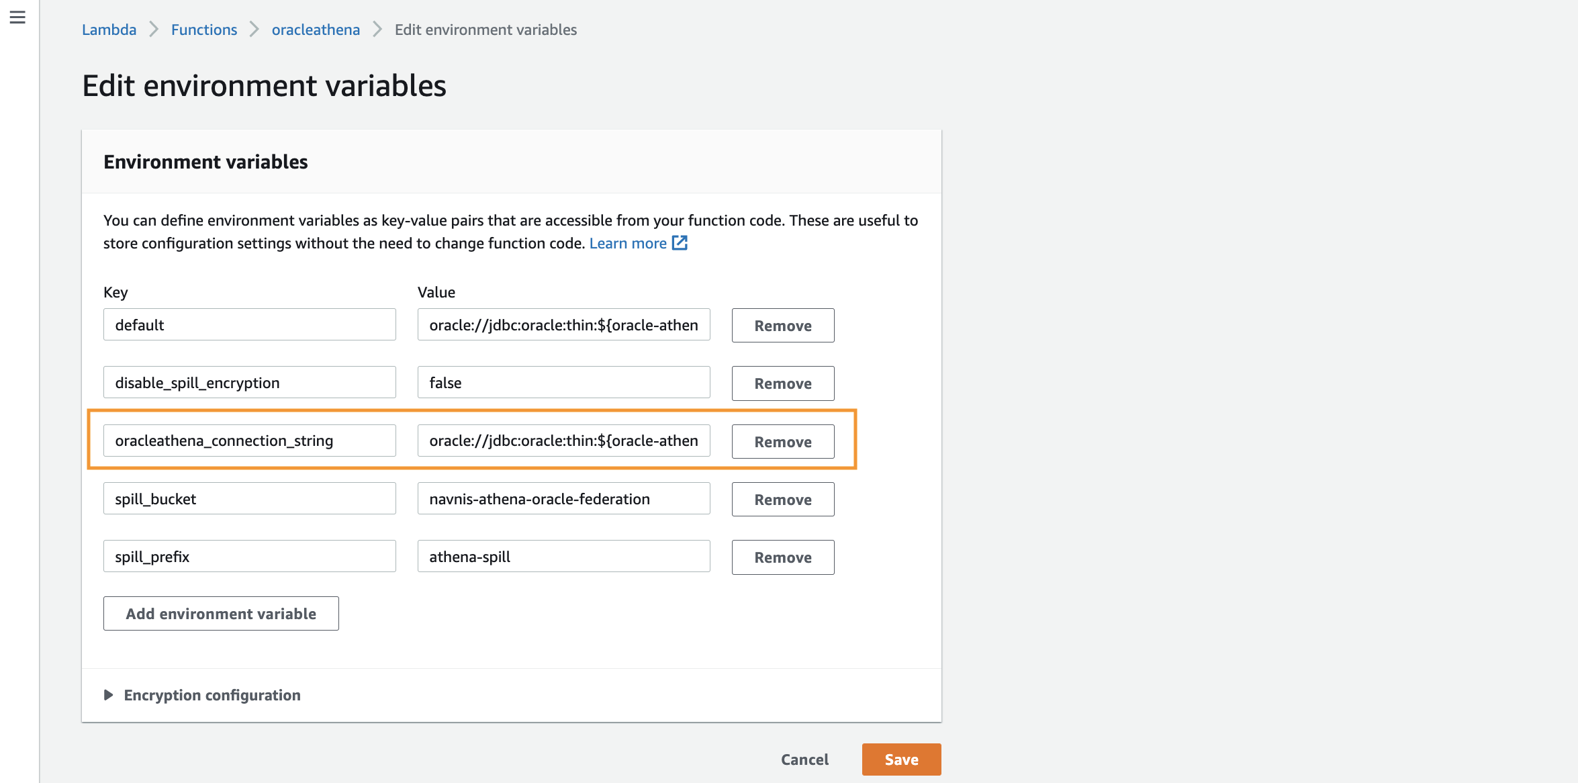Focus the oracleathena_connection_string key field
The image size is (1578, 783).
[x=249, y=441]
